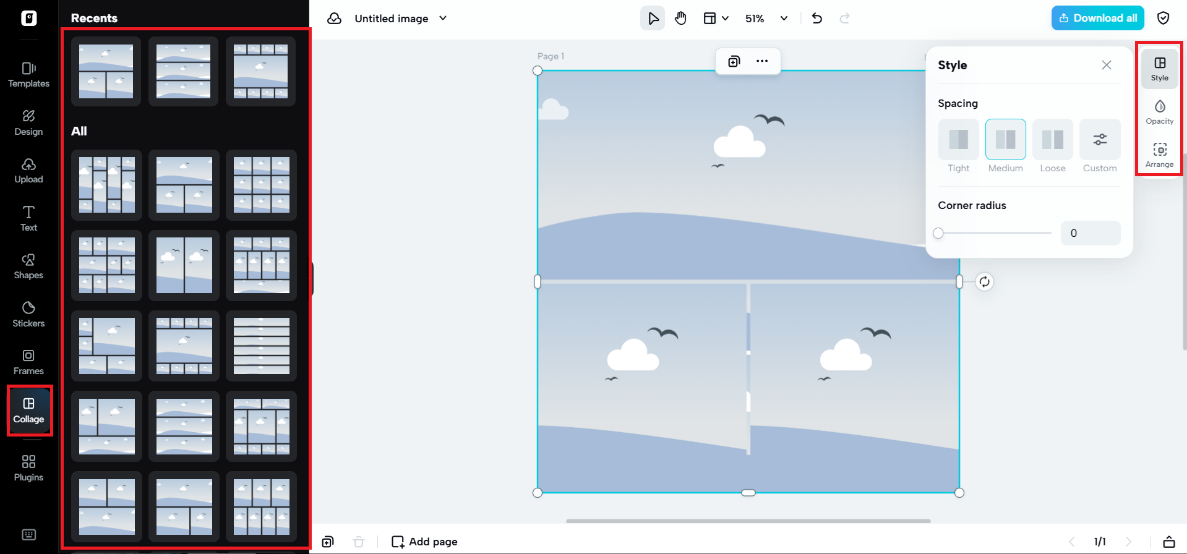
Task: Select the bottom-left cell of the canvas collage
Action: pyautogui.click(x=642, y=388)
